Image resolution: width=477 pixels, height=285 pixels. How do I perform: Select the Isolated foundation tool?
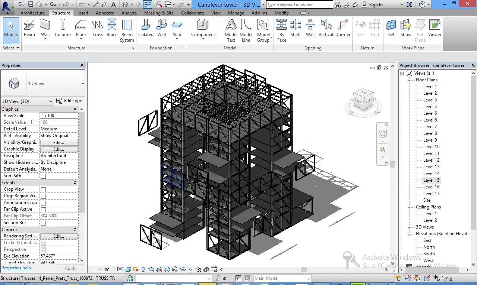145,28
